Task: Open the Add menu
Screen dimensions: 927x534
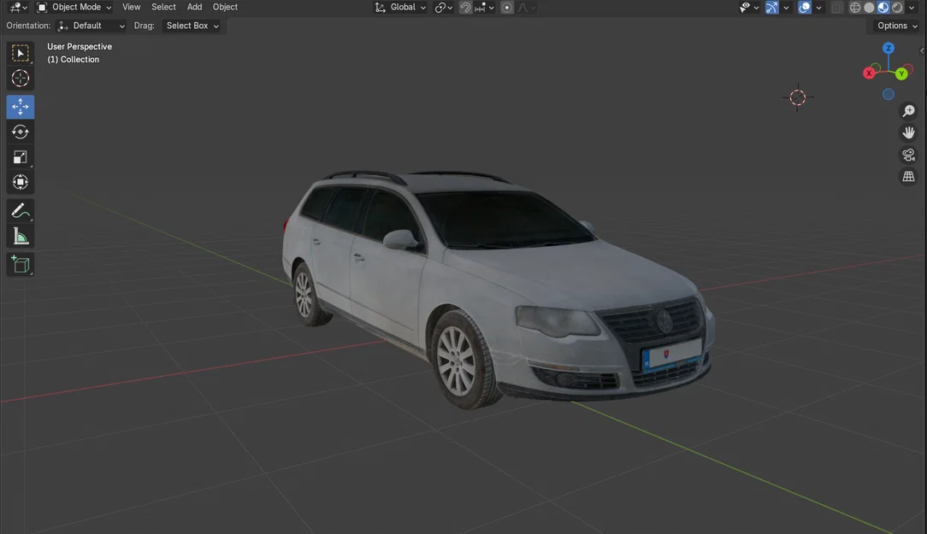Action: pyautogui.click(x=194, y=7)
